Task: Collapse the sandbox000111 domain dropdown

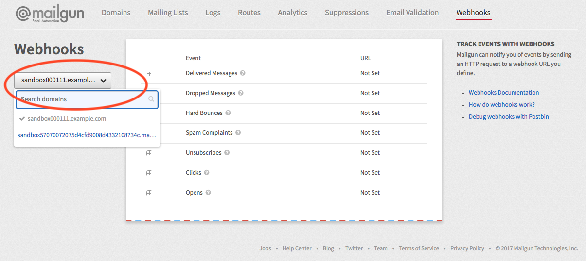Action: [x=63, y=81]
